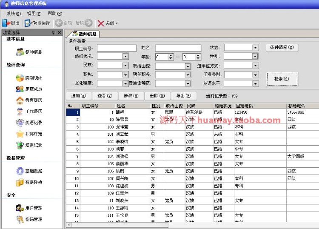Click 导出(E) export button
Viewport: 319px width, 229px height.
pos(184,96)
